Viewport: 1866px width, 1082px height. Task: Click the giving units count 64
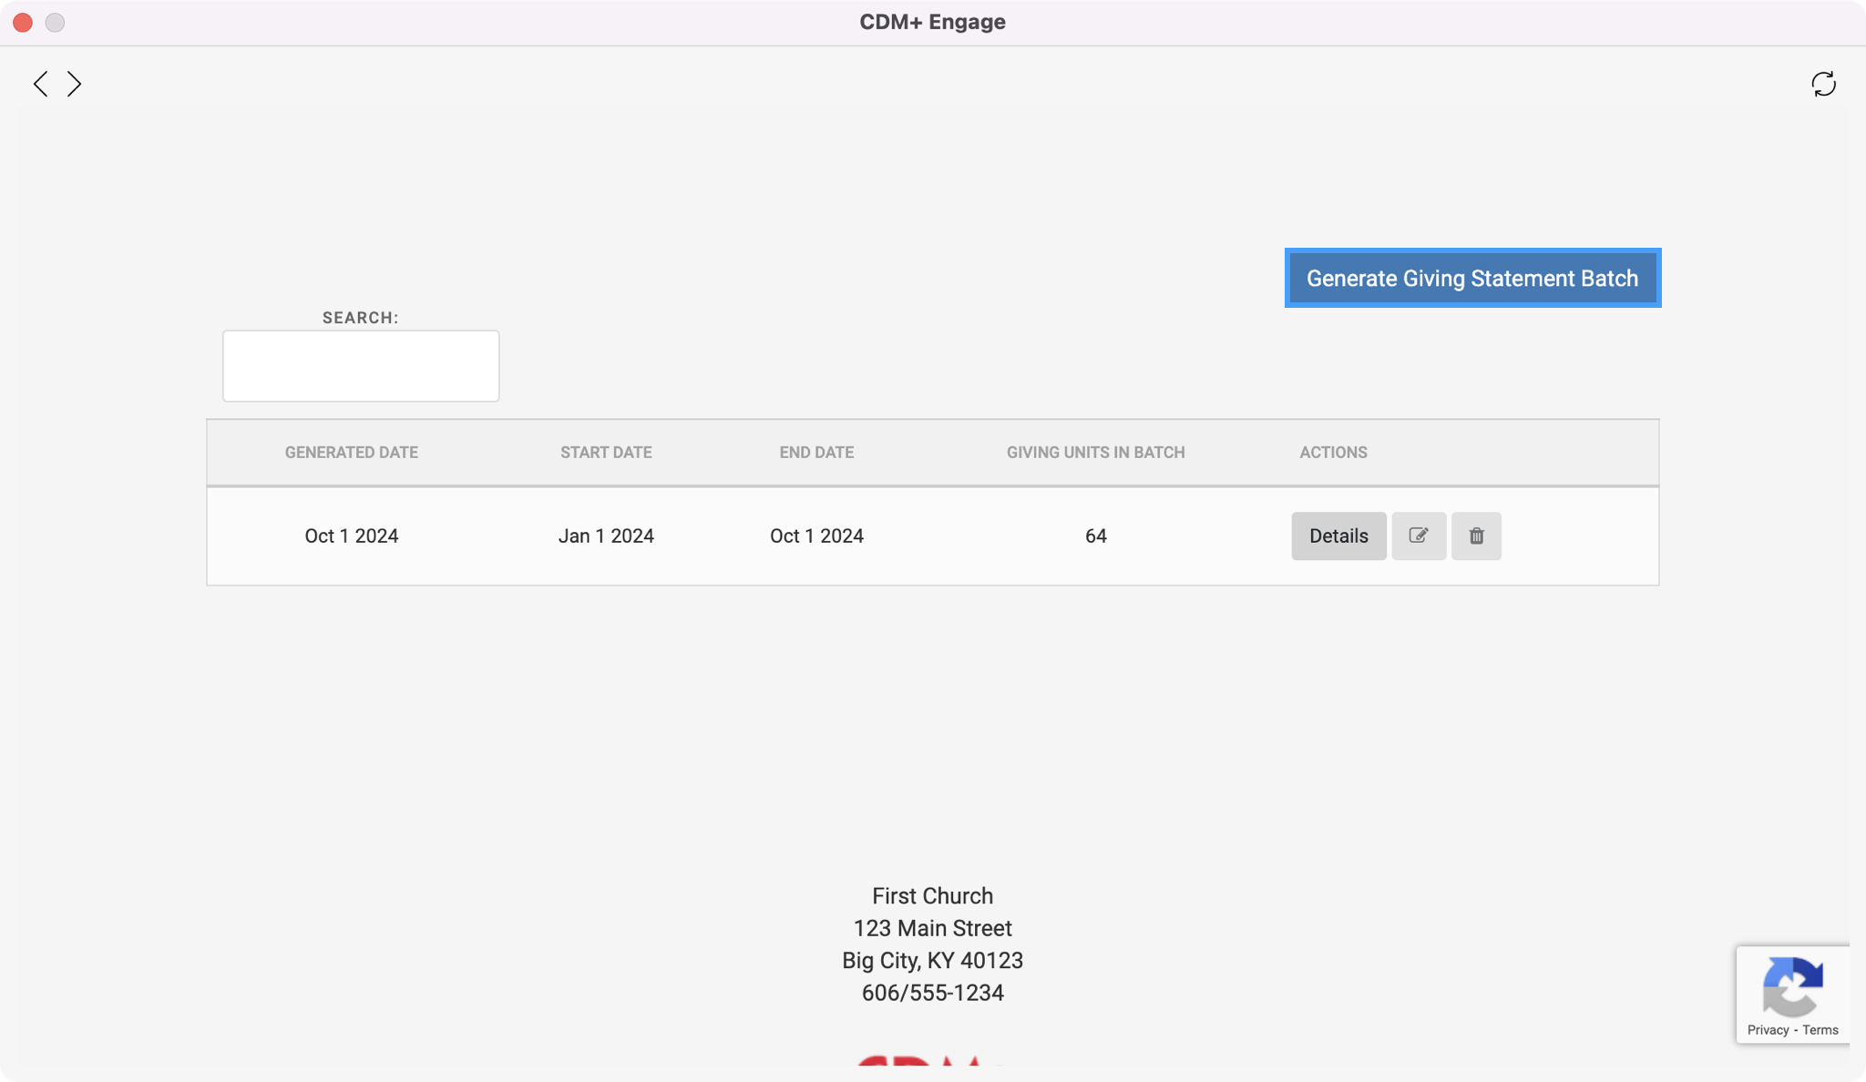pyautogui.click(x=1095, y=536)
